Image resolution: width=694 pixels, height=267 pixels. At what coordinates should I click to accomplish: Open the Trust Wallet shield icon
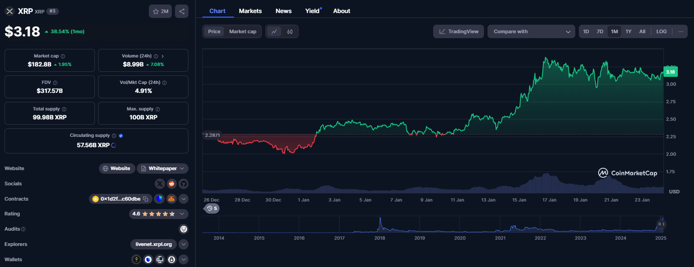pos(148,259)
